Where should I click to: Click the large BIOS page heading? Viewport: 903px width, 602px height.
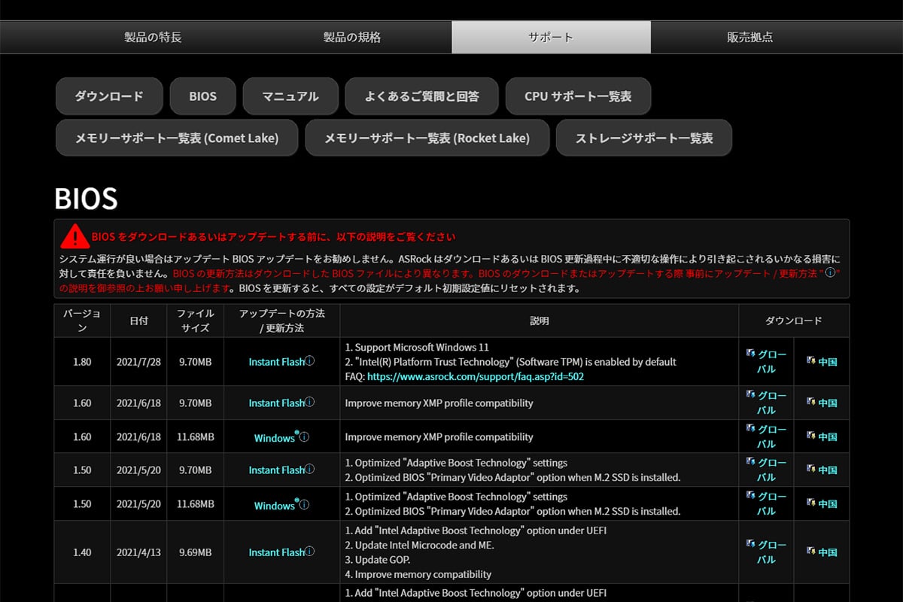point(86,199)
